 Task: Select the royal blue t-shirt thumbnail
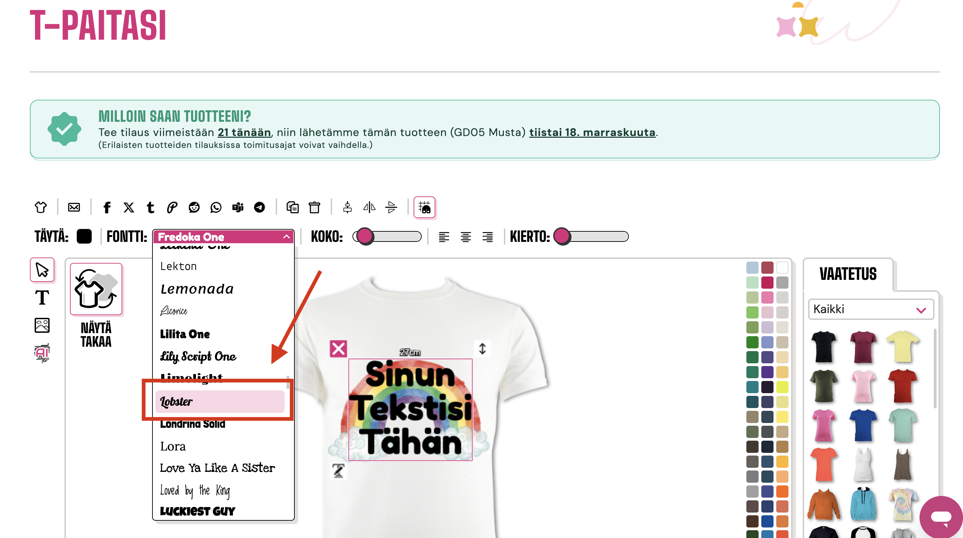[x=863, y=425]
